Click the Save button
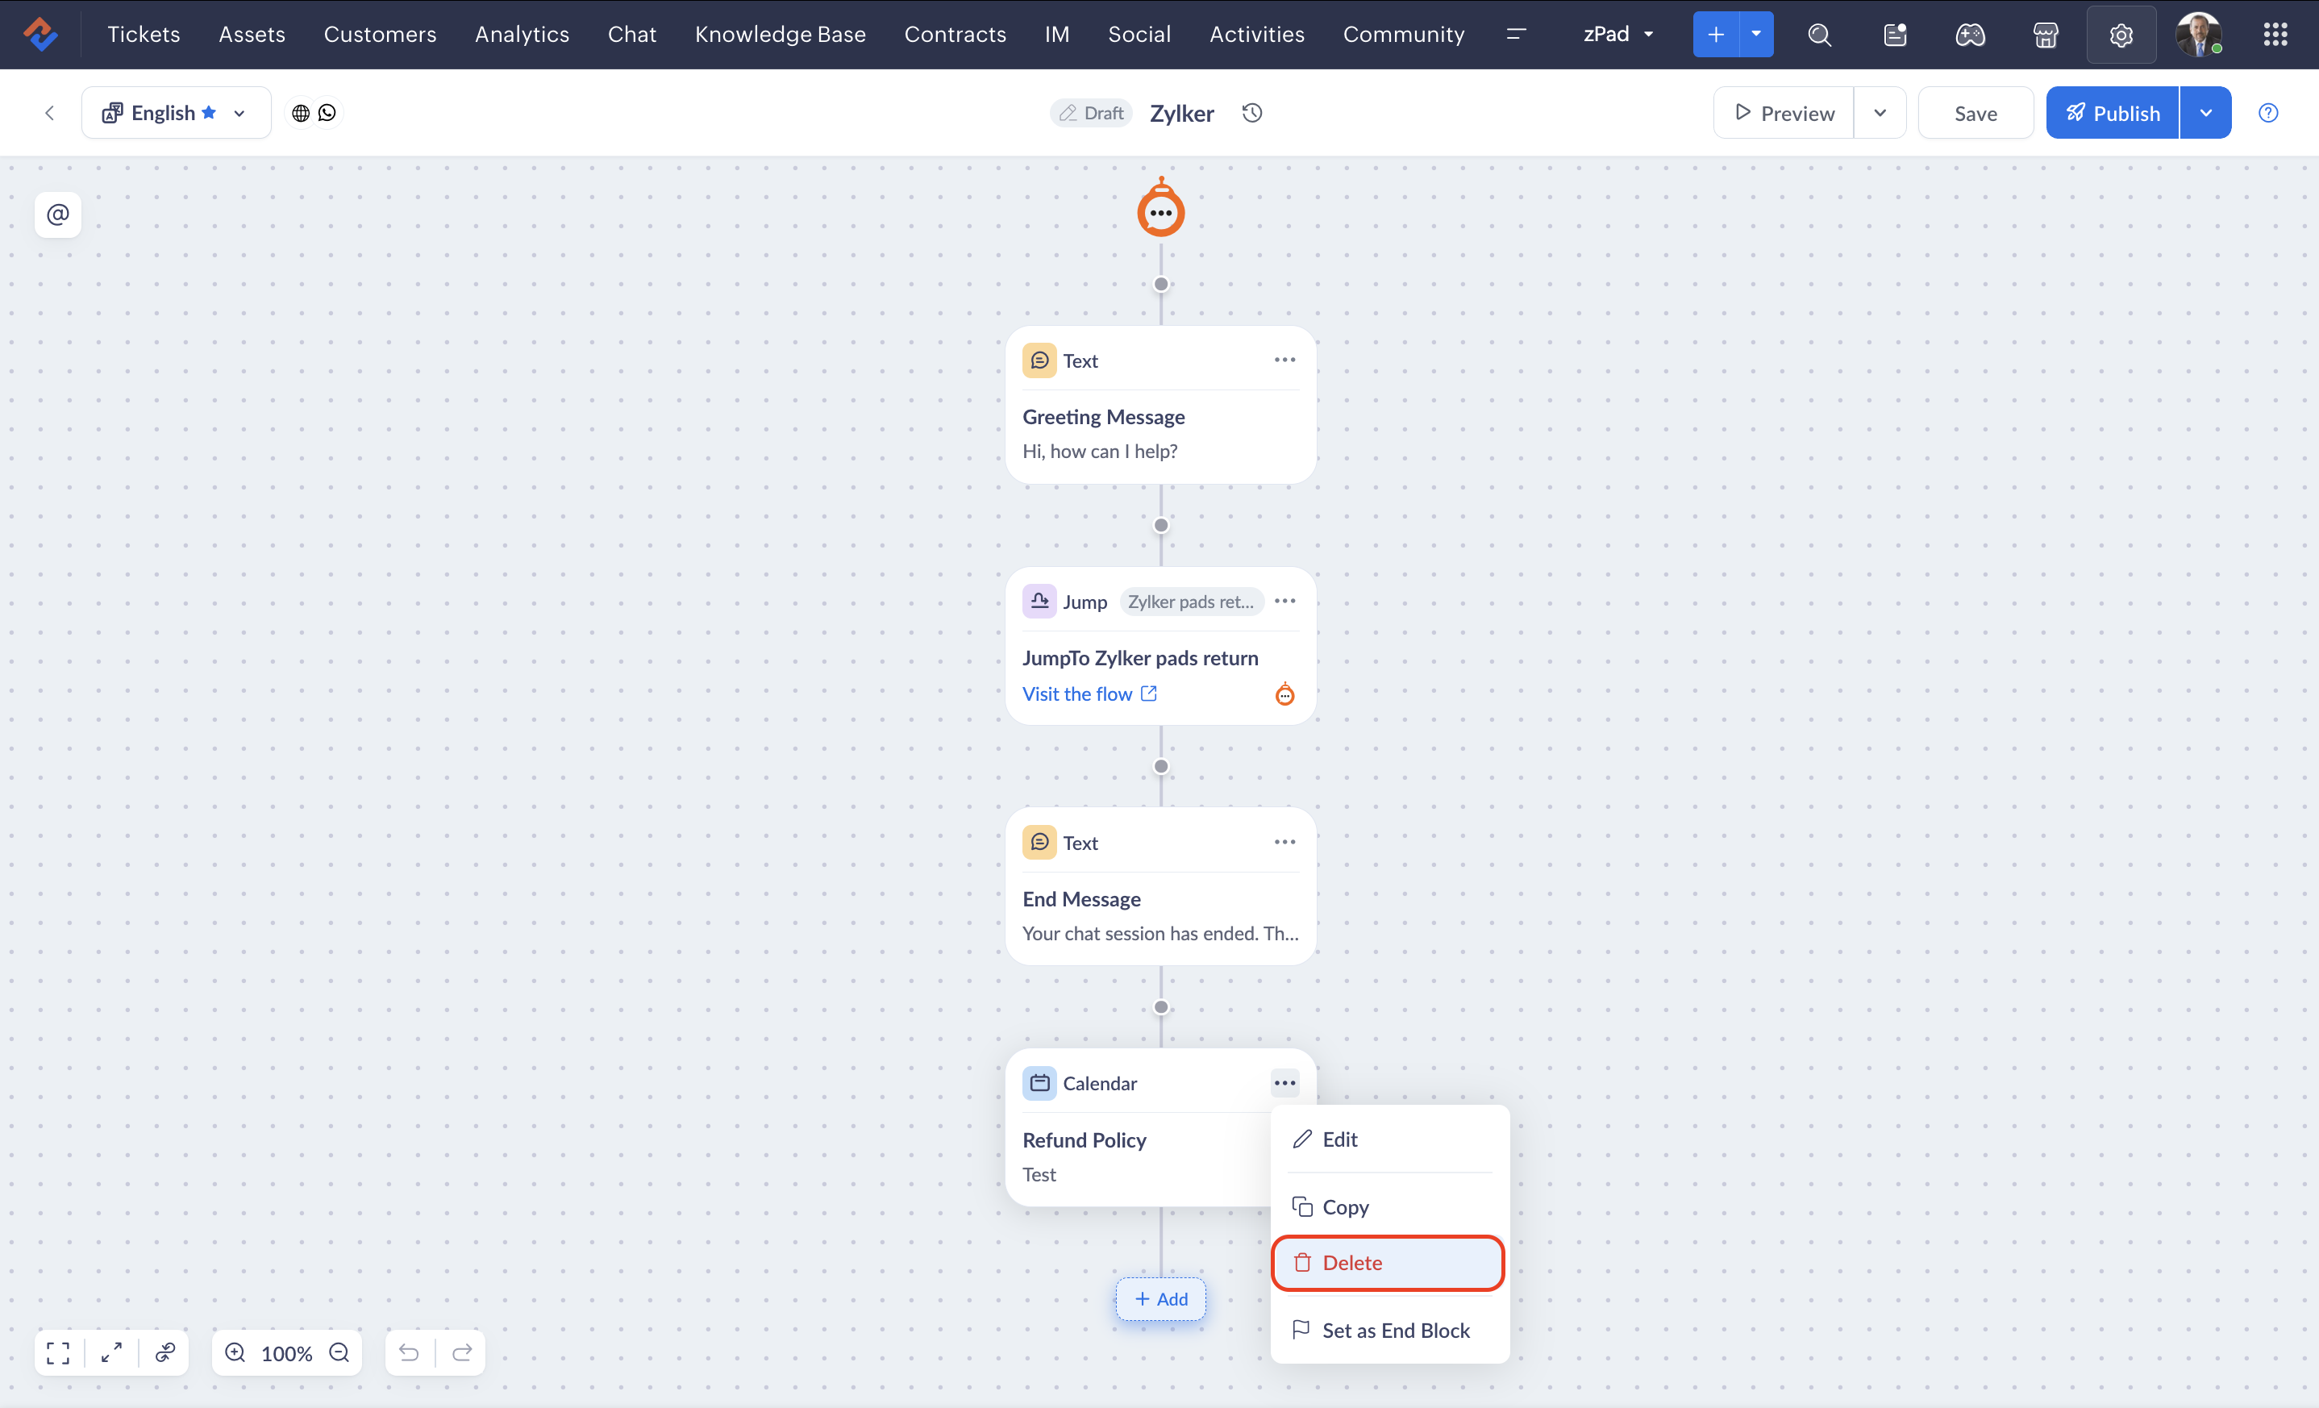This screenshot has height=1408, width=2319. click(x=1975, y=113)
